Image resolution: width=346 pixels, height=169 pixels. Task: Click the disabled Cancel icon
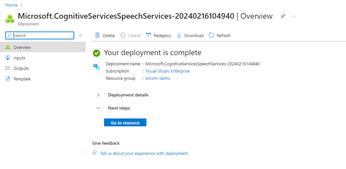tap(123, 35)
